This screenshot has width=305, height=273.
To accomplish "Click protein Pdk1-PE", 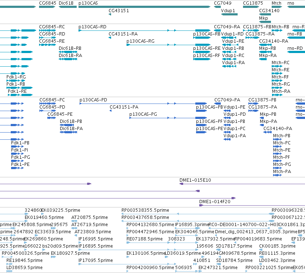I will pyautogui.click(x=18, y=168).
